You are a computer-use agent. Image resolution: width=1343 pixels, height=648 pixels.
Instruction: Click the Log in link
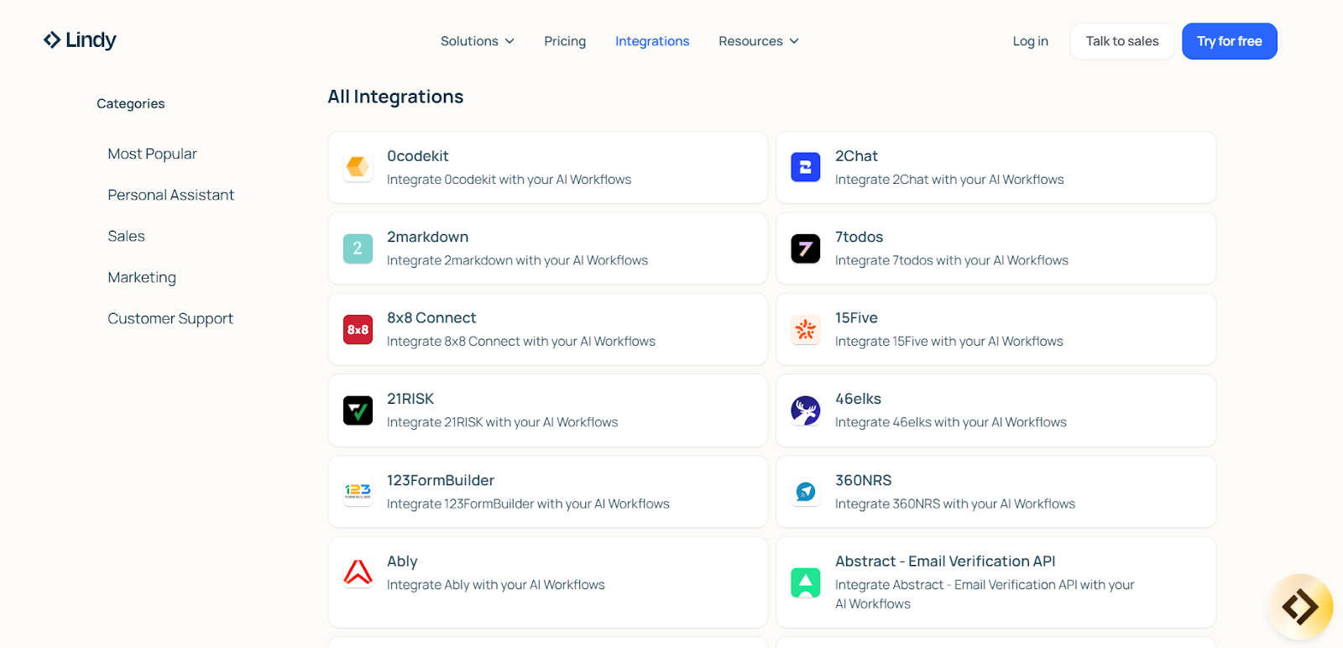click(1030, 41)
